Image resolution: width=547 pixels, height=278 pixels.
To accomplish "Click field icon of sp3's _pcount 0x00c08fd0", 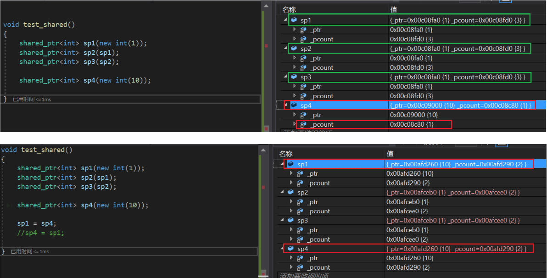I will (x=303, y=96).
